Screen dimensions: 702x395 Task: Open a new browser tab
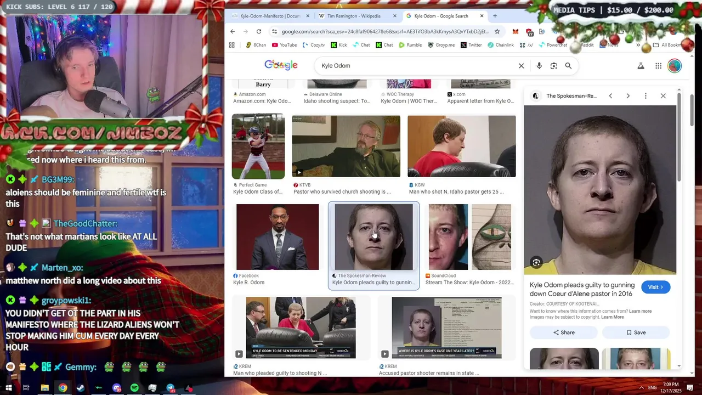pyautogui.click(x=495, y=16)
